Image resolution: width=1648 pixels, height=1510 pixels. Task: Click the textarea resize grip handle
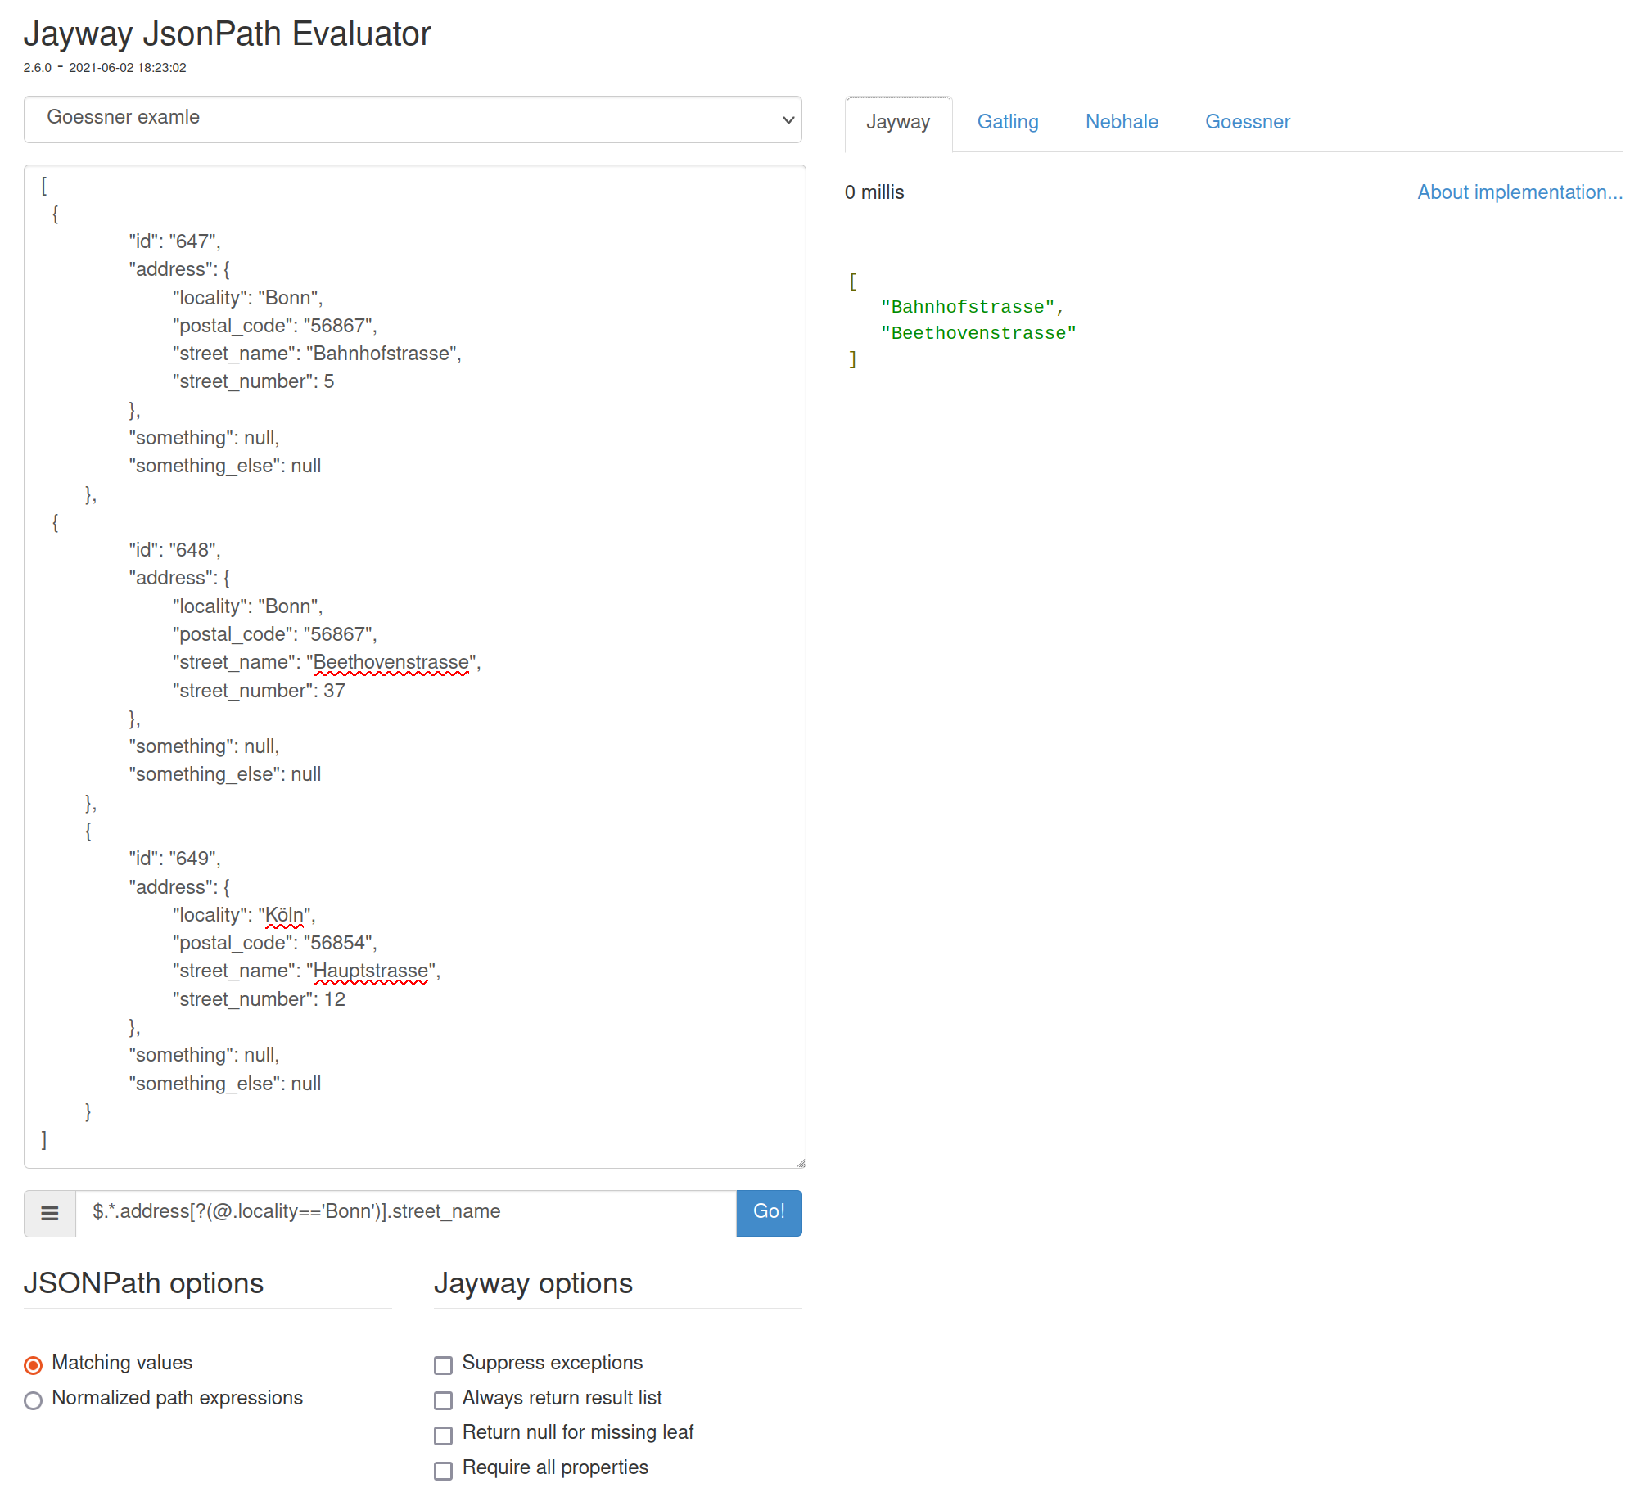click(x=800, y=1161)
